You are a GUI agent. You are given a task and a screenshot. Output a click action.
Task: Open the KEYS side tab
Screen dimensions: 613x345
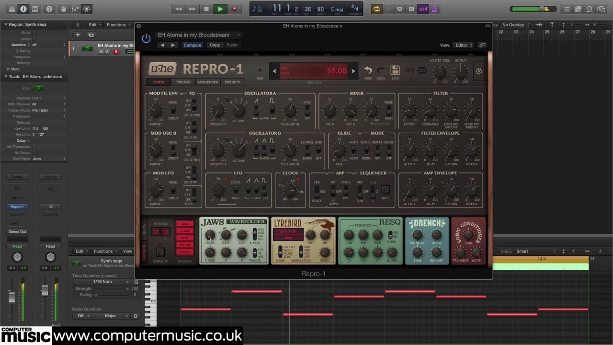click(x=144, y=230)
